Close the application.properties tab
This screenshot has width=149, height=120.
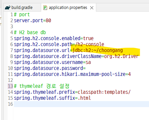[x=92, y=8]
